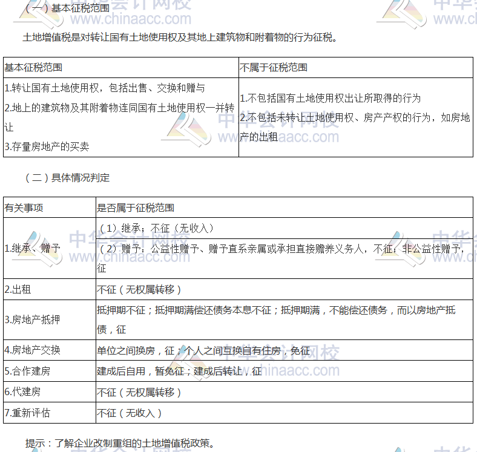Click the line 3.存量房地产的买卖
The height and width of the screenshot is (452, 477).
click(x=47, y=146)
